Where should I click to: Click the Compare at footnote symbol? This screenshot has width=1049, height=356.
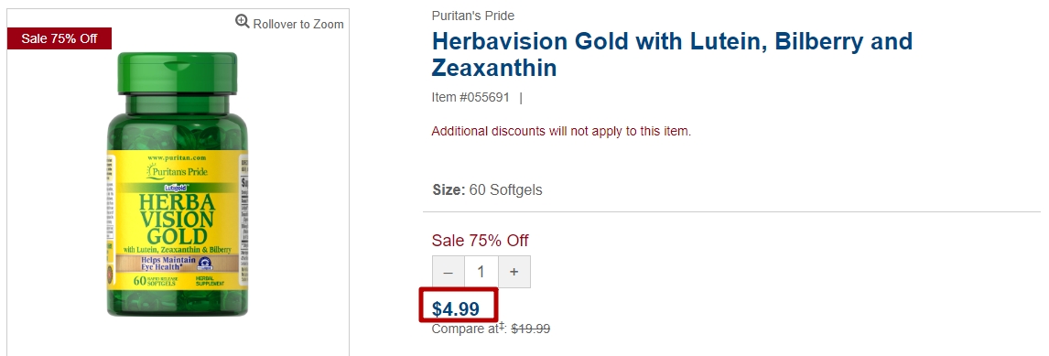point(501,326)
